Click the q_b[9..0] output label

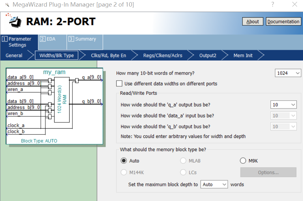pyautogui.click(x=91, y=101)
